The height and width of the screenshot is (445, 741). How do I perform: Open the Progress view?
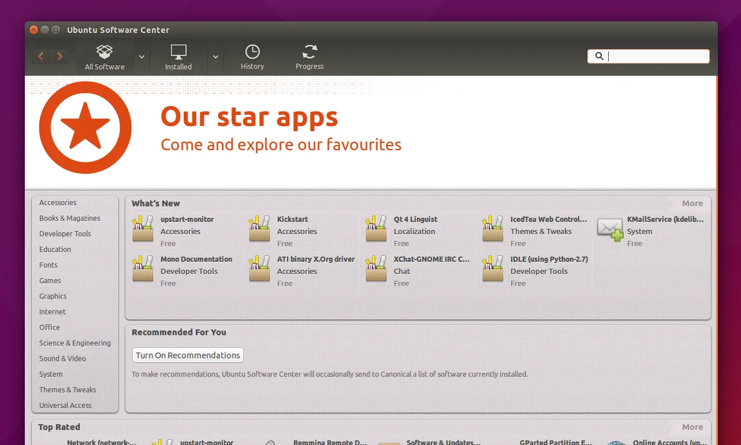[x=310, y=57]
